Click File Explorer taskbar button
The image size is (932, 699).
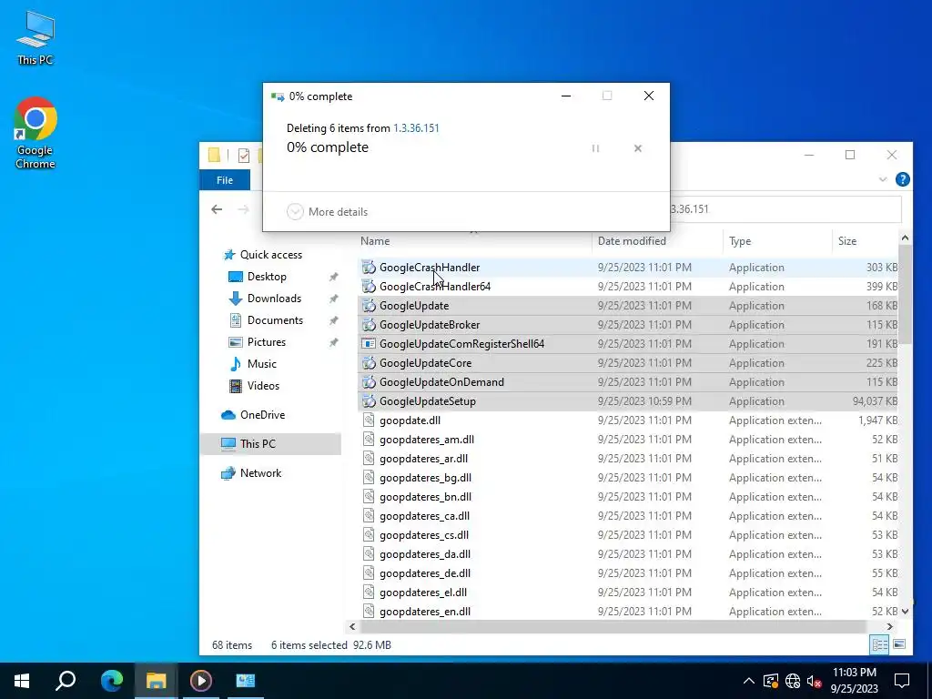click(x=156, y=681)
